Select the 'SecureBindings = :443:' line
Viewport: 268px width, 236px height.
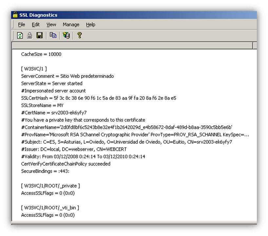click(45, 171)
